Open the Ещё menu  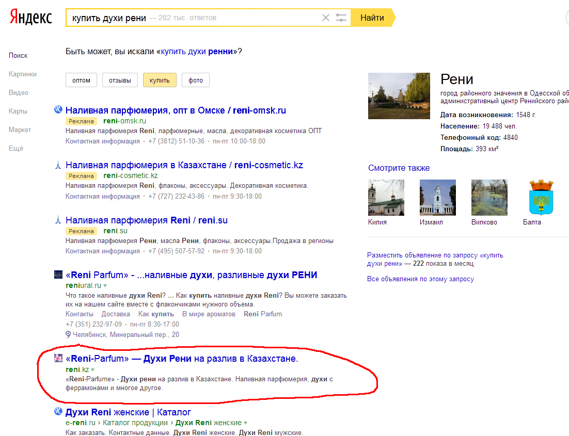16,148
